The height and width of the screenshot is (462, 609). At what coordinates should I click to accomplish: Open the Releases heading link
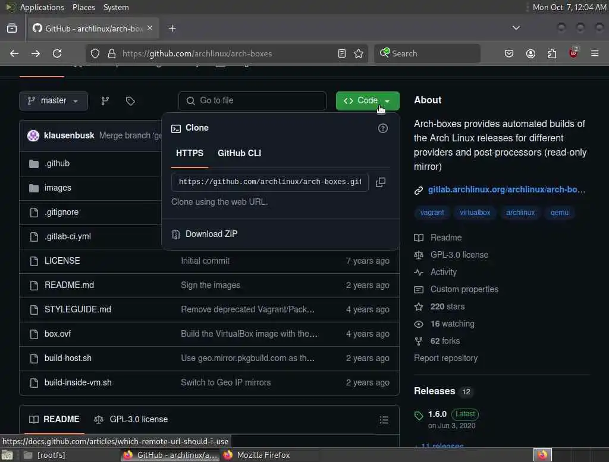(x=434, y=391)
